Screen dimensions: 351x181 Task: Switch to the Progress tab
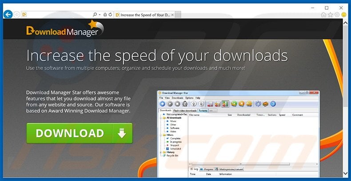(207, 169)
